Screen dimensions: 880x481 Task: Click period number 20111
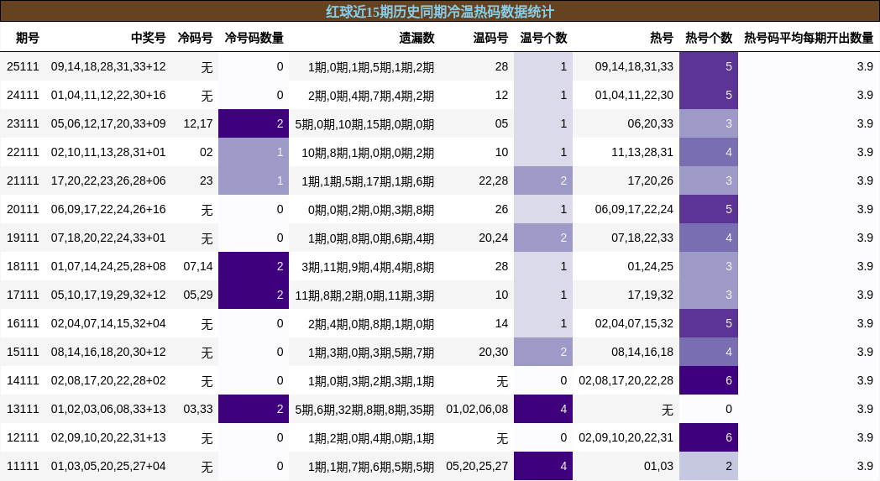tap(23, 209)
